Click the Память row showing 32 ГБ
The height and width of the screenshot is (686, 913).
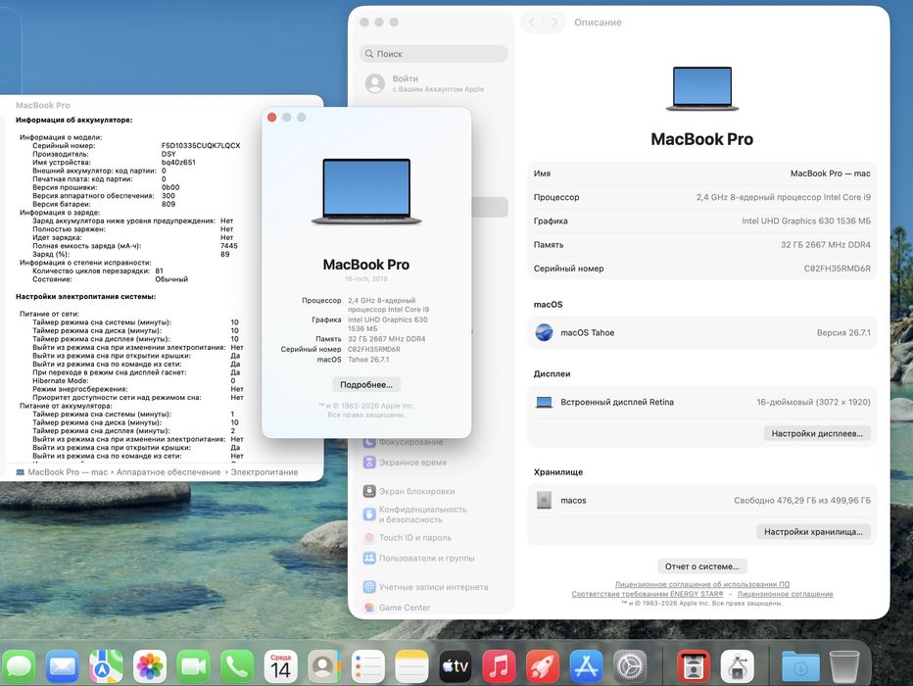pos(702,245)
